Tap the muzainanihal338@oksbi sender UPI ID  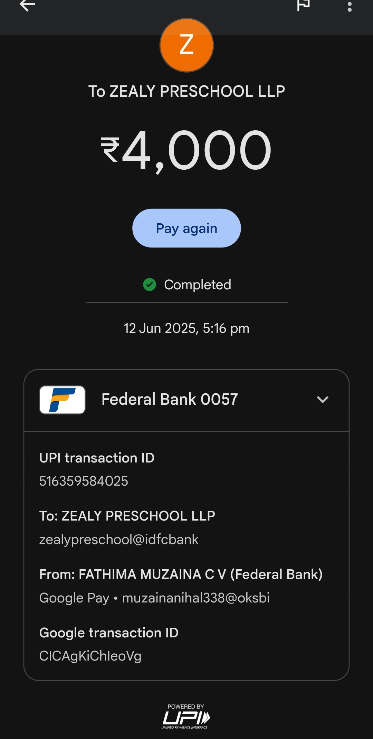(196, 598)
